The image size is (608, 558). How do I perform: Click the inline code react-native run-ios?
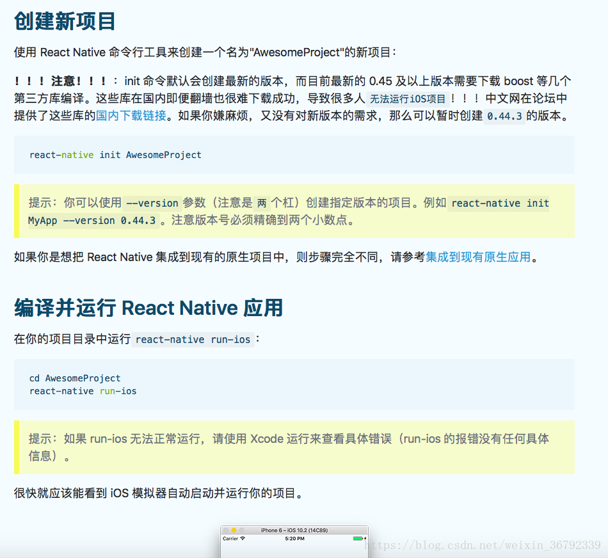pos(193,340)
